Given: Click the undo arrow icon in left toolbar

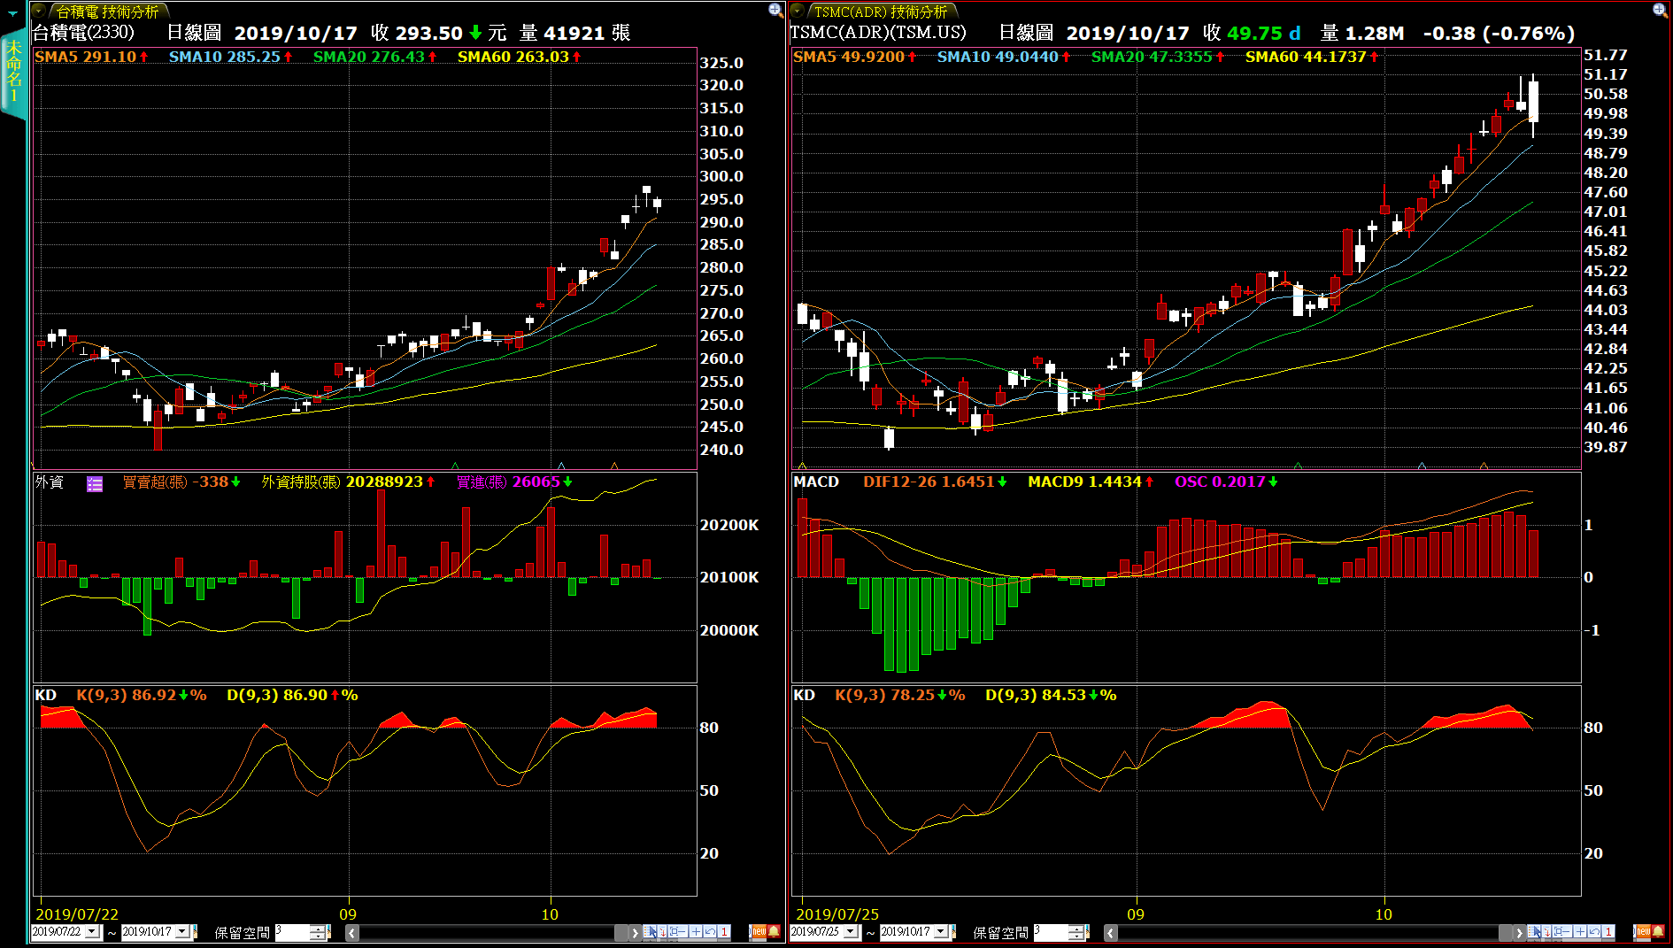Looking at the screenshot, I should [x=710, y=931].
